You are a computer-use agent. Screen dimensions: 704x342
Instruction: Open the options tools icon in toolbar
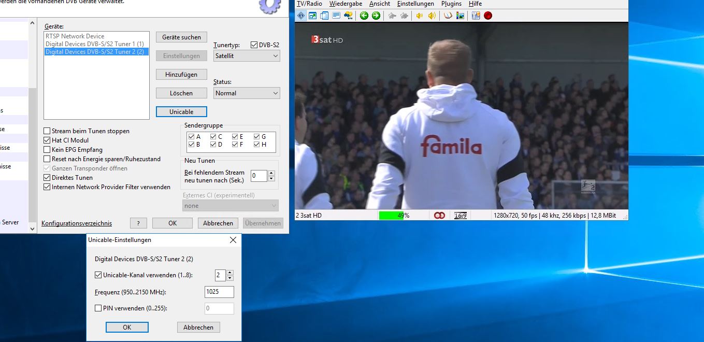(x=476, y=16)
